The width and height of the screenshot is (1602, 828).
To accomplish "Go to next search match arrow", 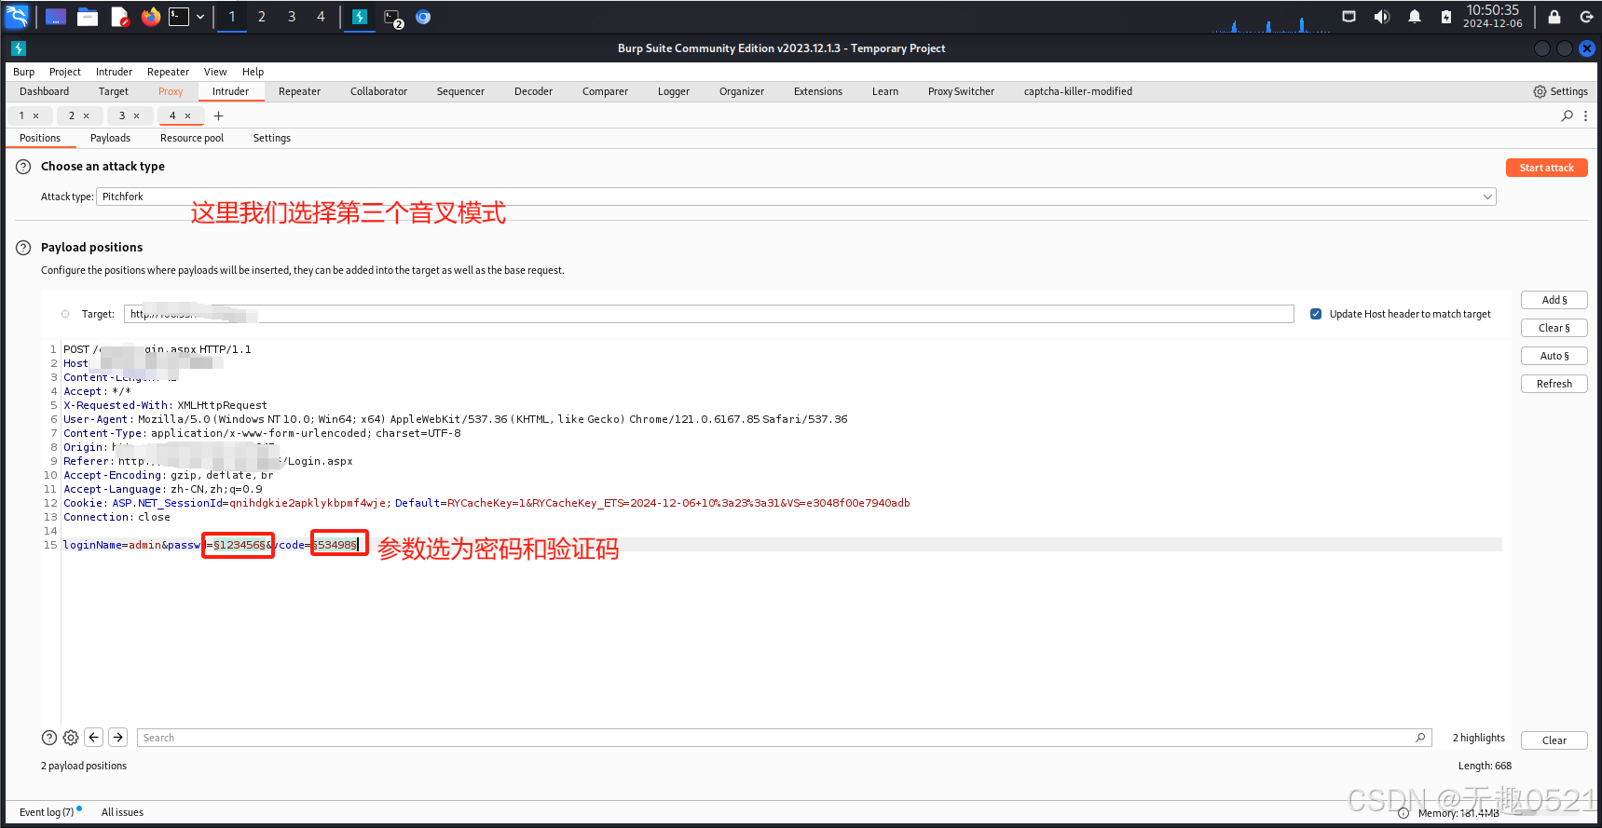I will (x=118, y=738).
